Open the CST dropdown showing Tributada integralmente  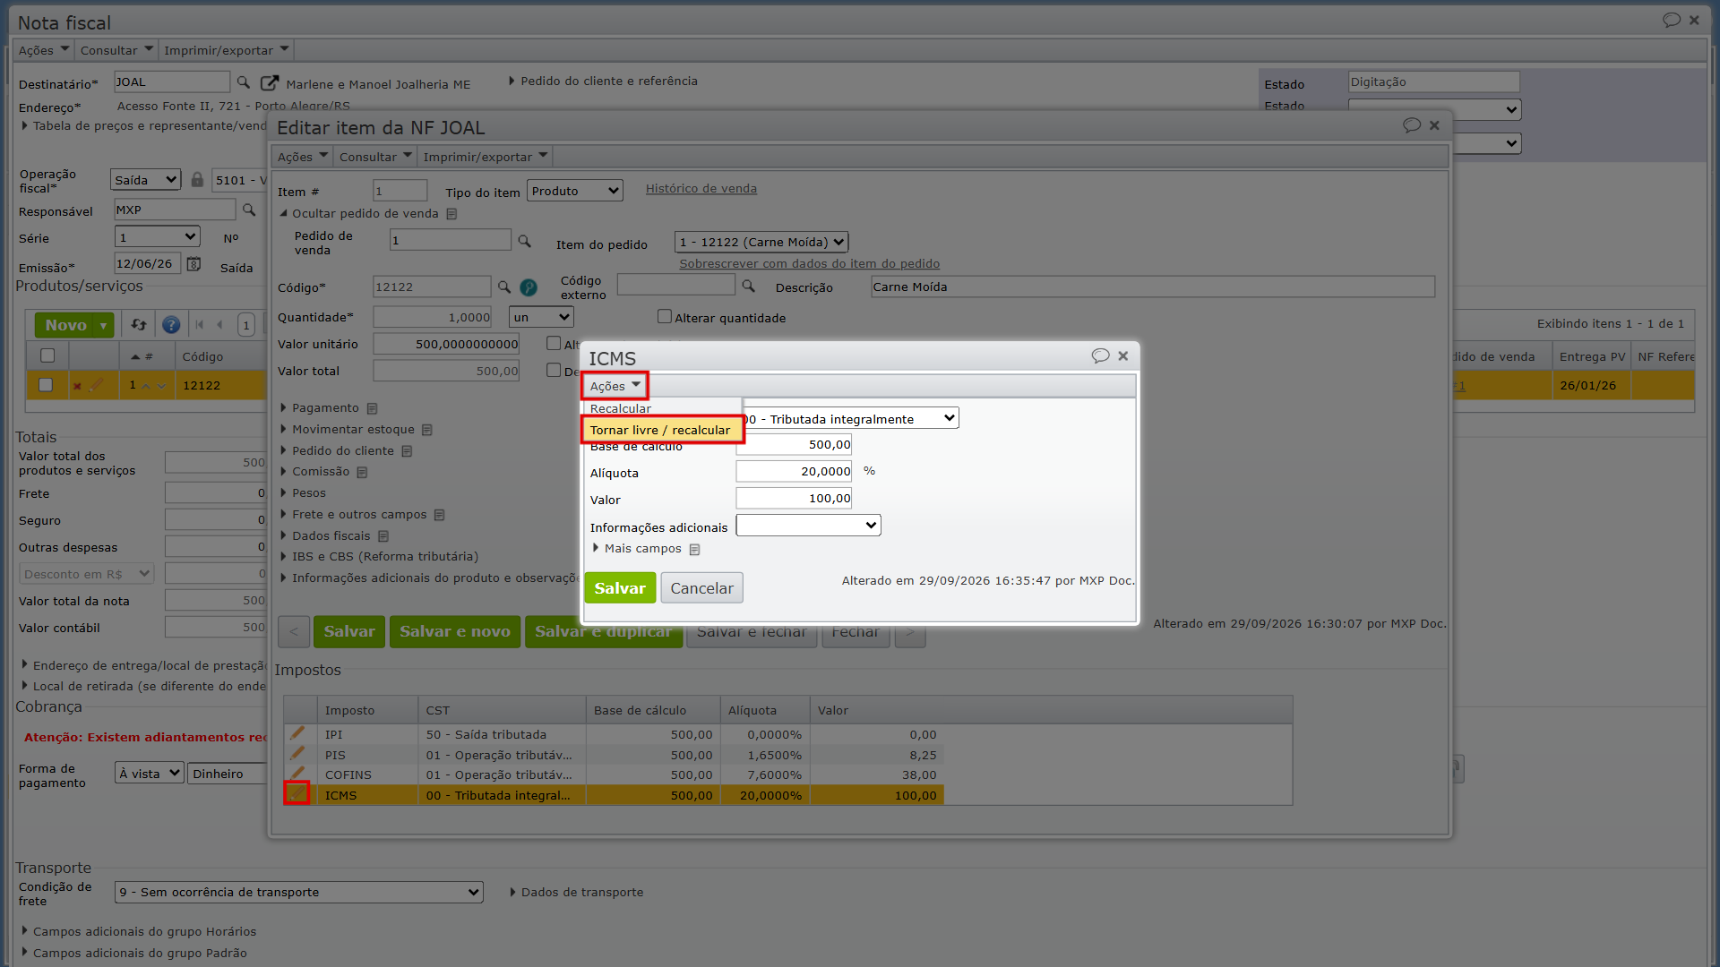coord(849,418)
